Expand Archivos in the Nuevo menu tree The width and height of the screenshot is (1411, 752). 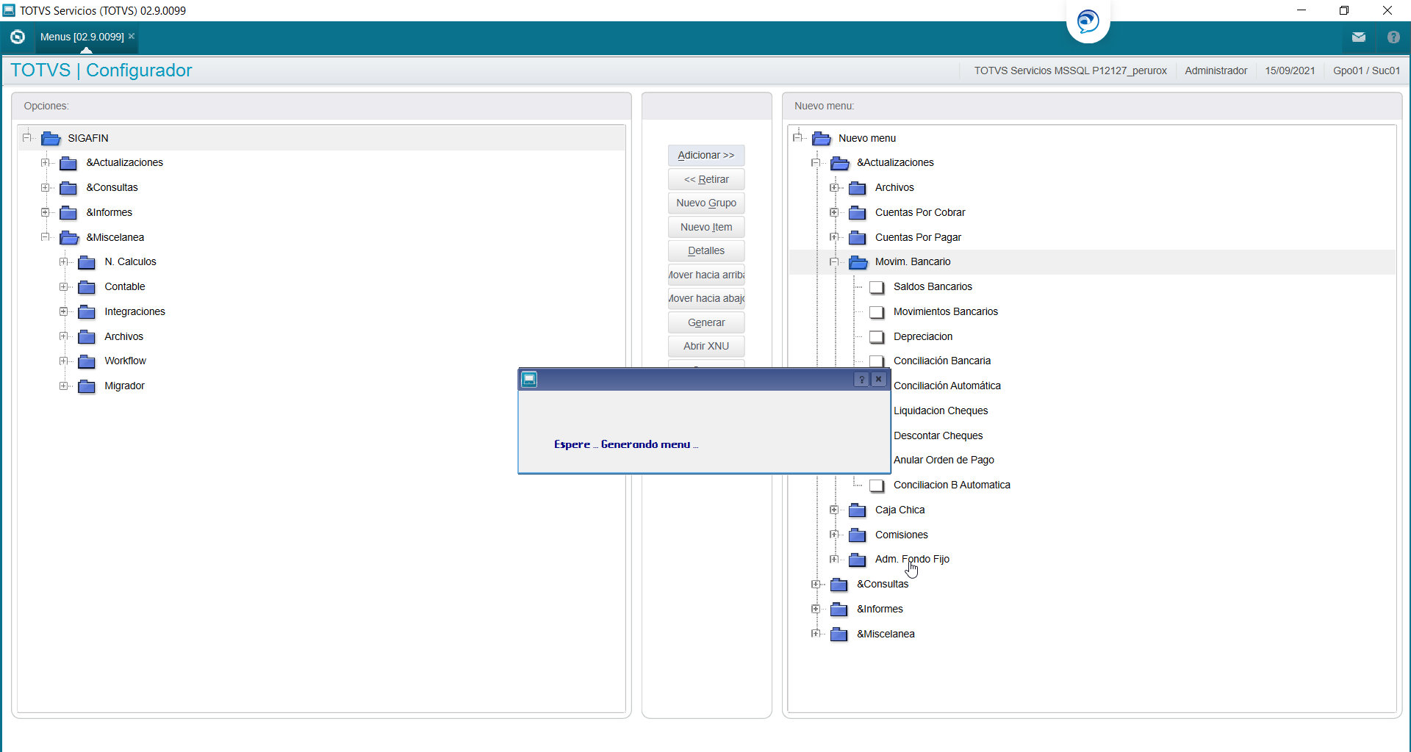(x=834, y=187)
